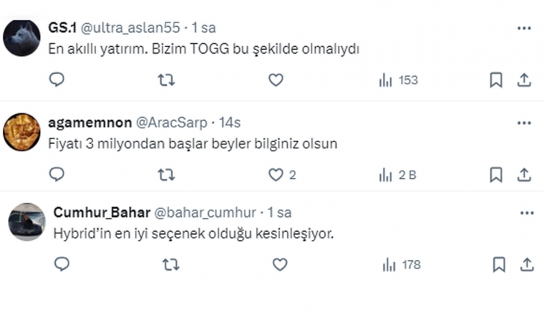Retweet agamemnon's tweet
Image resolution: width=544 pixels, height=313 pixels.
point(166,174)
